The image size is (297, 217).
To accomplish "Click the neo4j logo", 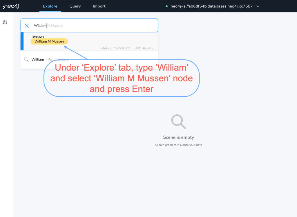I will click(x=11, y=6).
